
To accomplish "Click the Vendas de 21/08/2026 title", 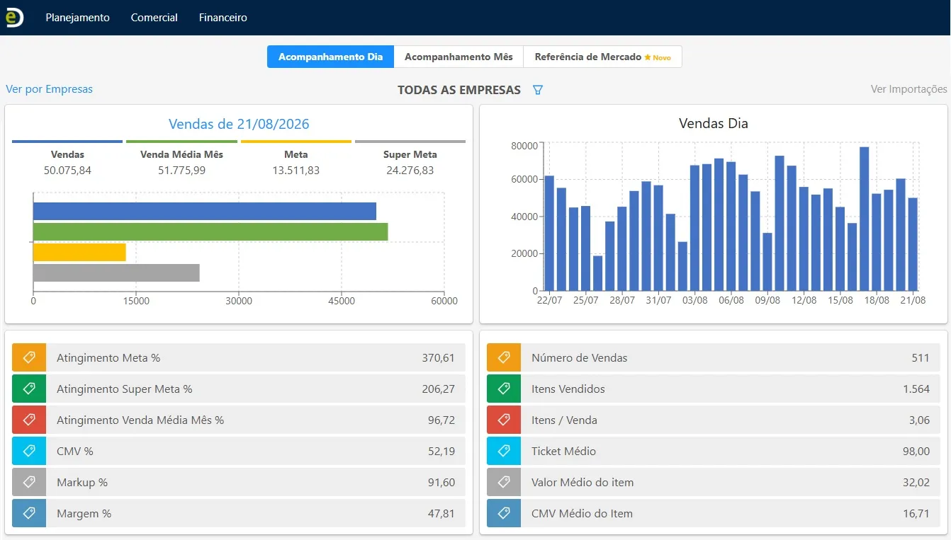I will click(x=239, y=124).
